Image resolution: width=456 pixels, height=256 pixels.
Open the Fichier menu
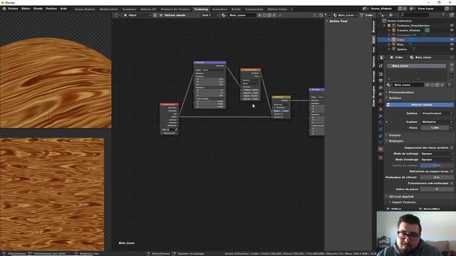click(13, 9)
